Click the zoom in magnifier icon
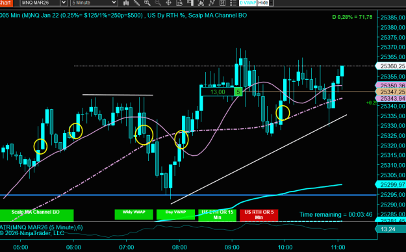 coord(147,3)
